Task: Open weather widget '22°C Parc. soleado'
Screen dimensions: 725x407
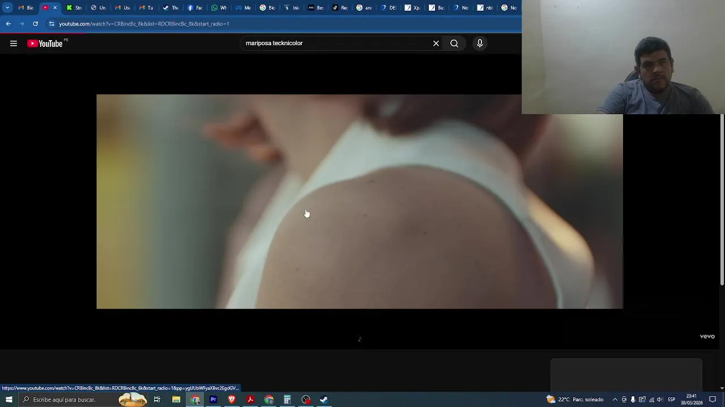Action: 575,400
